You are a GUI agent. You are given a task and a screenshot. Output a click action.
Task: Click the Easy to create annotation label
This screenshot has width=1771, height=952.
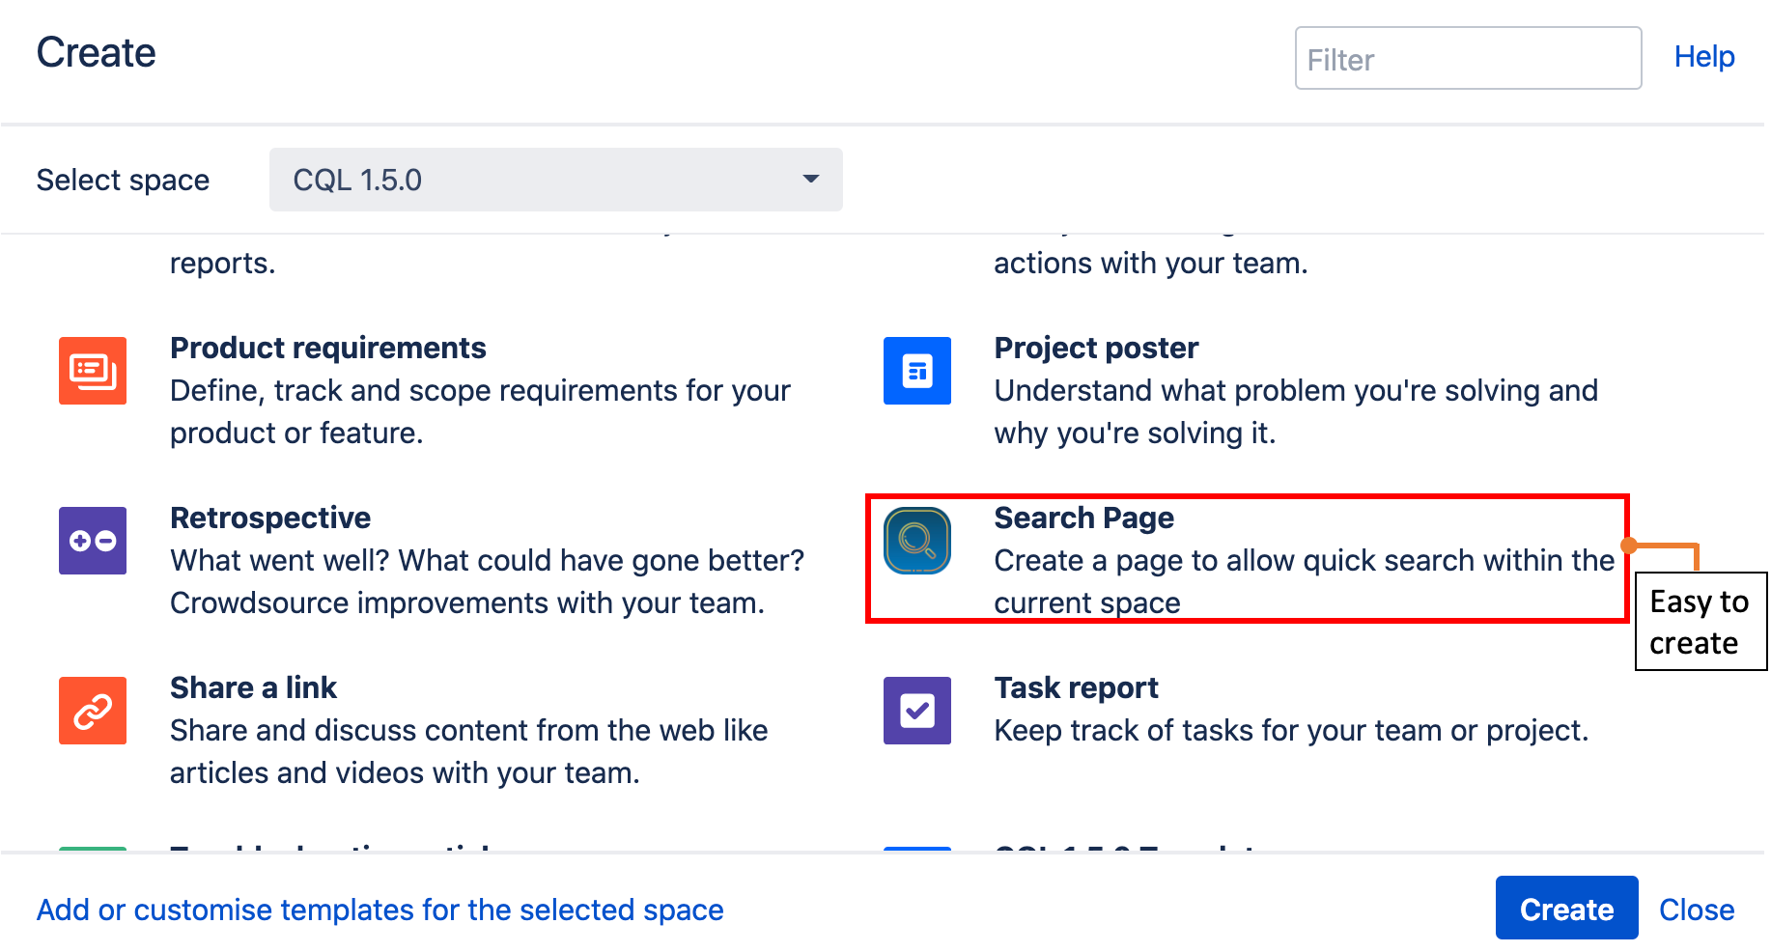point(1700,622)
